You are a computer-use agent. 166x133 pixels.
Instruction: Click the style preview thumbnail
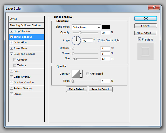tap(145, 51)
